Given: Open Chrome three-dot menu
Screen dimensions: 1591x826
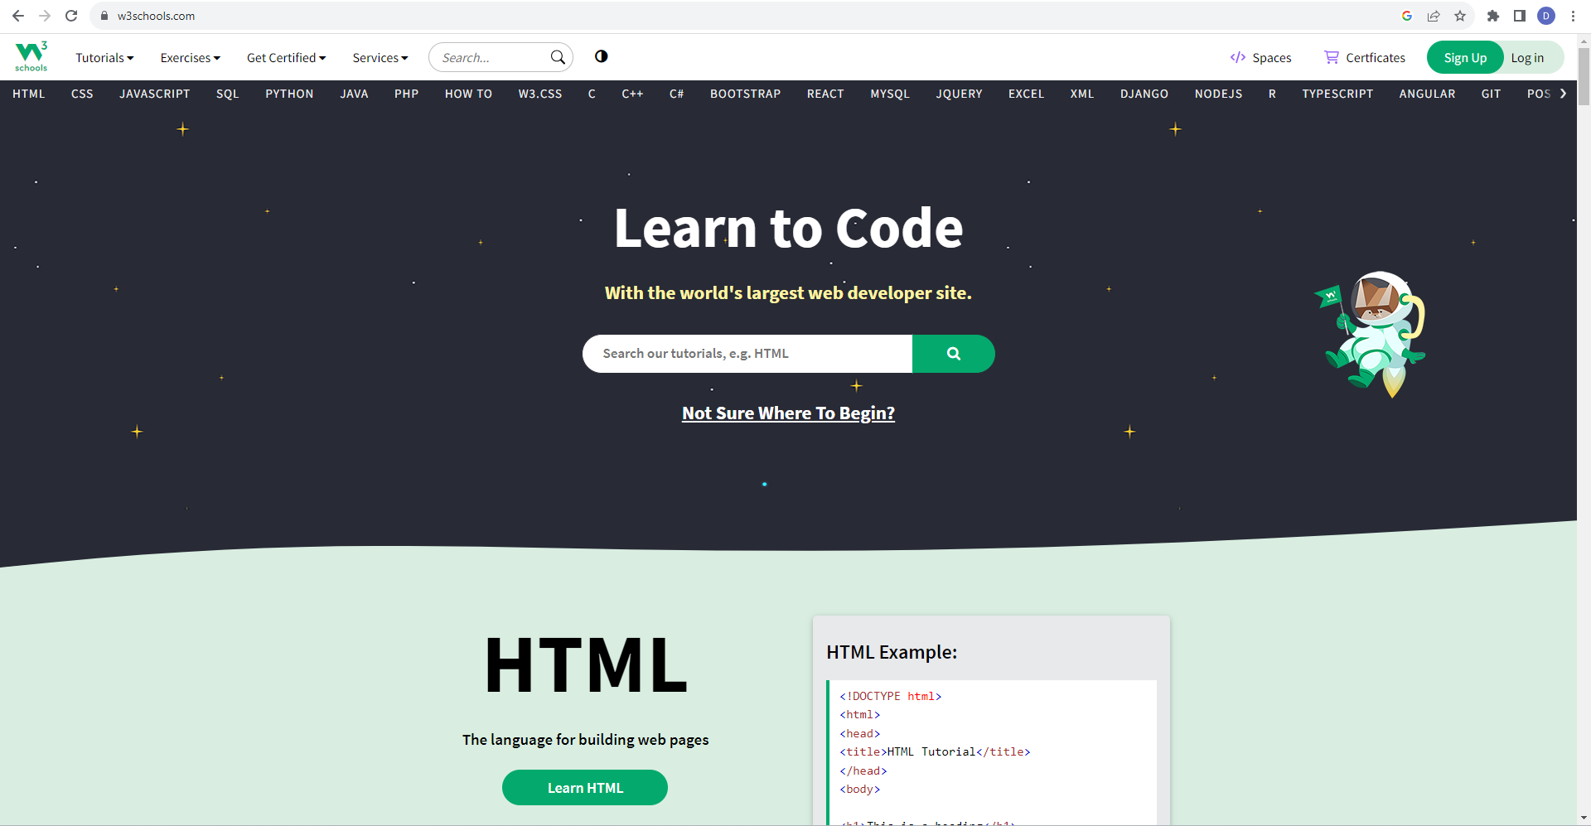Looking at the screenshot, I should pos(1573,16).
